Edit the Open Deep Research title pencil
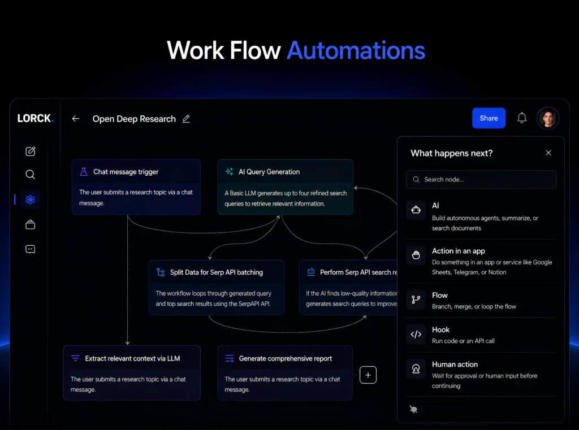The image size is (579, 430). pos(186,119)
